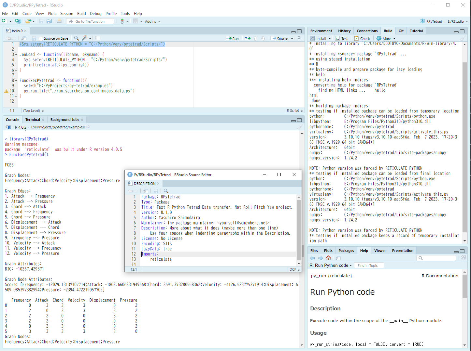Print the current file
This screenshot has width=471, height=351.
pos(59,21)
